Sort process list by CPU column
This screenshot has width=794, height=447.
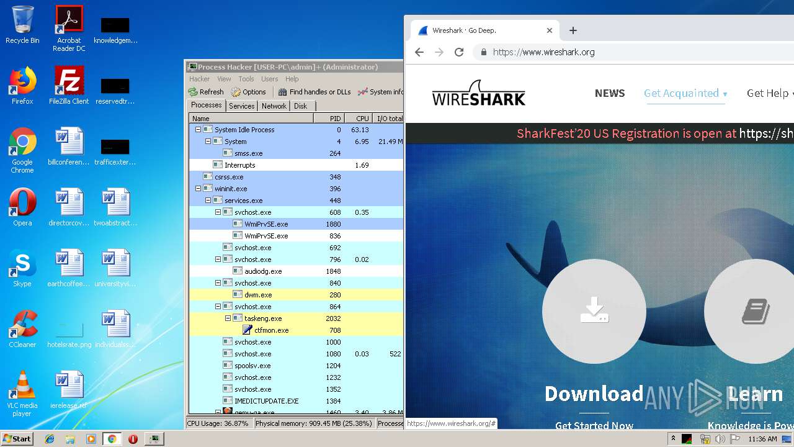coord(358,118)
